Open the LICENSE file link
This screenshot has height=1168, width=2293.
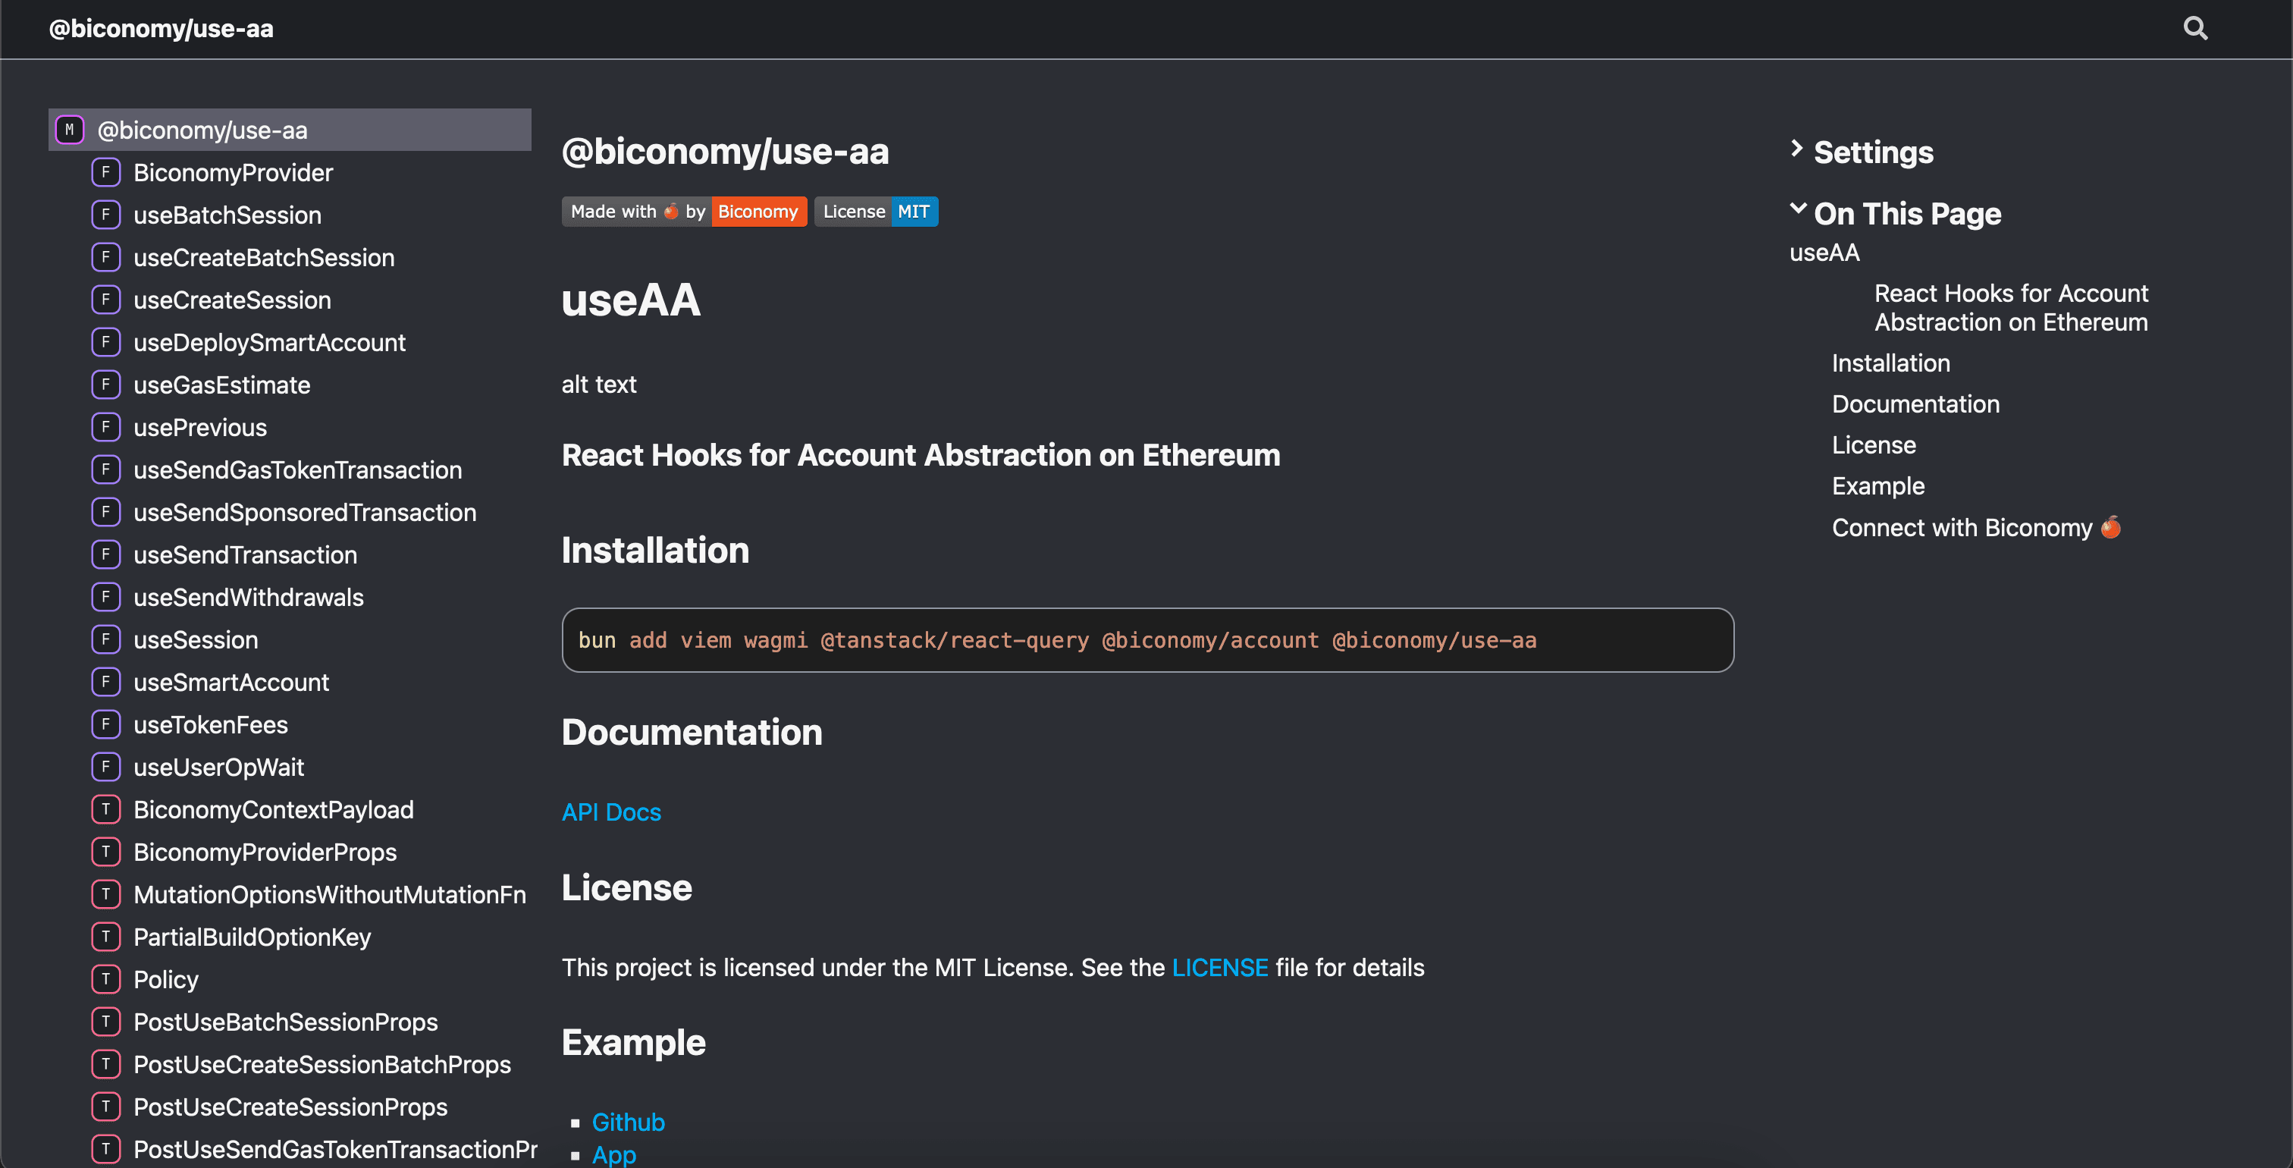click(x=1219, y=968)
